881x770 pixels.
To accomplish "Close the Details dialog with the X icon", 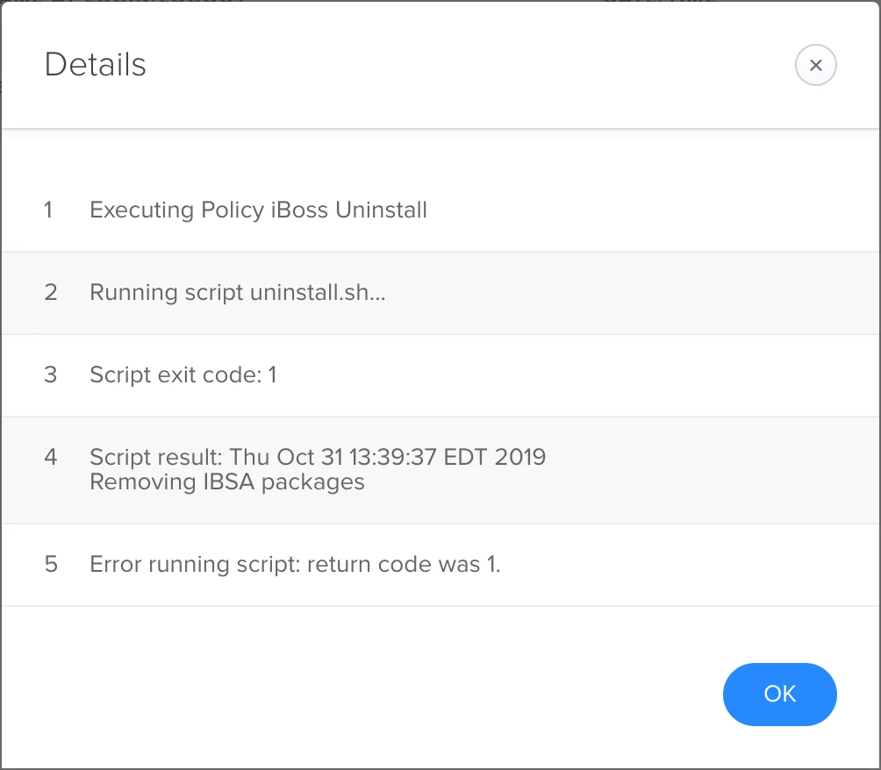I will tap(815, 65).
